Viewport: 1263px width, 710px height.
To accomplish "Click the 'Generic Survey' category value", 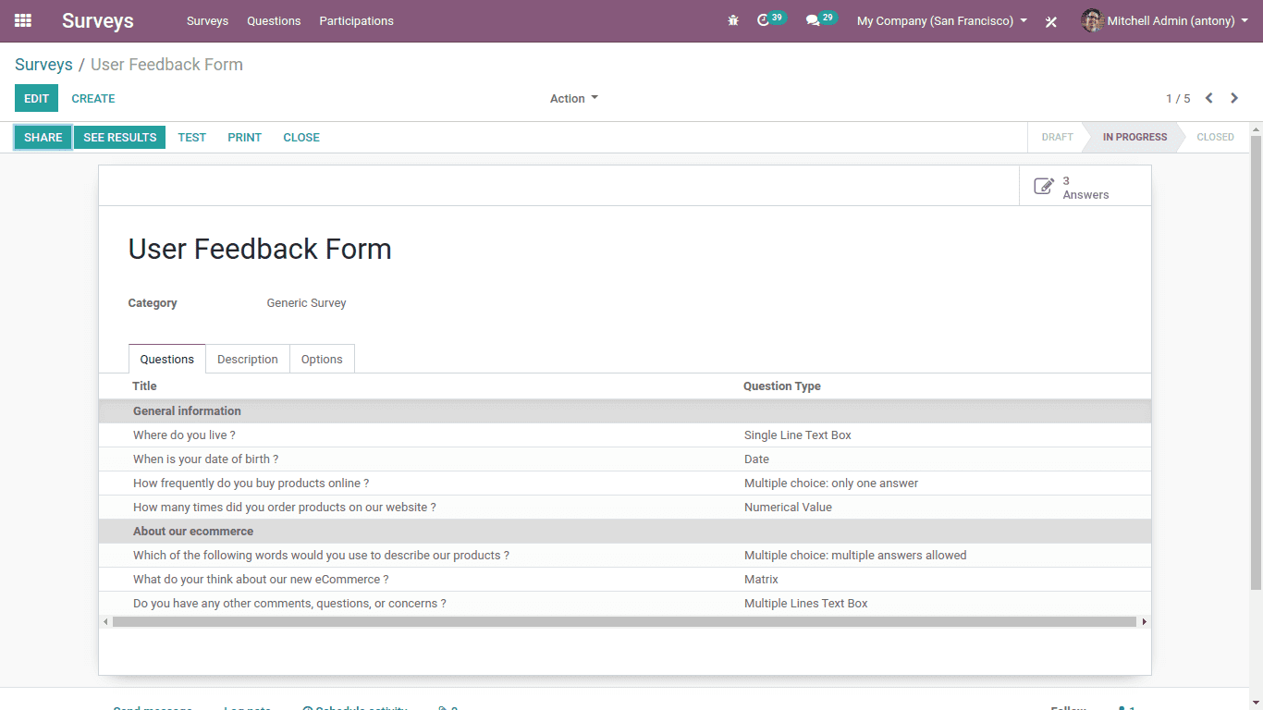I will tap(306, 302).
